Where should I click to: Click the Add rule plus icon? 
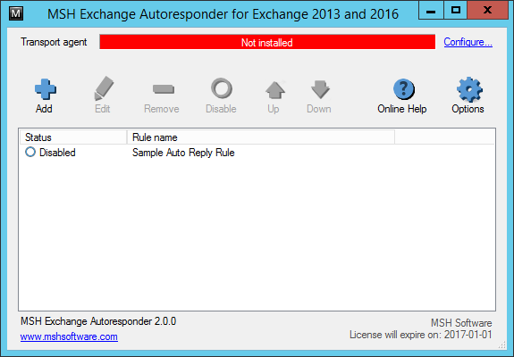coord(46,89)
